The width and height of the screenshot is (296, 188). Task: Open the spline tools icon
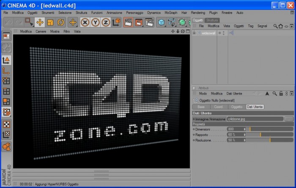coord(172,22)
